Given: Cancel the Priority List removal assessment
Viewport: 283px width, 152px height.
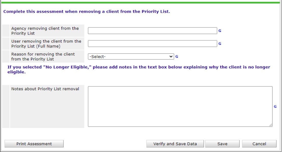Looking at the screenshot, I should click(x=259, y=144).
